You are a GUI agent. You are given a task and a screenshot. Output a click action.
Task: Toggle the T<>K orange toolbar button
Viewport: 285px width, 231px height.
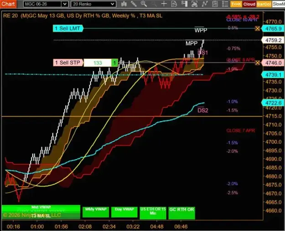tap(236, 4)
